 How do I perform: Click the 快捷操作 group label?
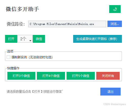(x=13, y=68)
